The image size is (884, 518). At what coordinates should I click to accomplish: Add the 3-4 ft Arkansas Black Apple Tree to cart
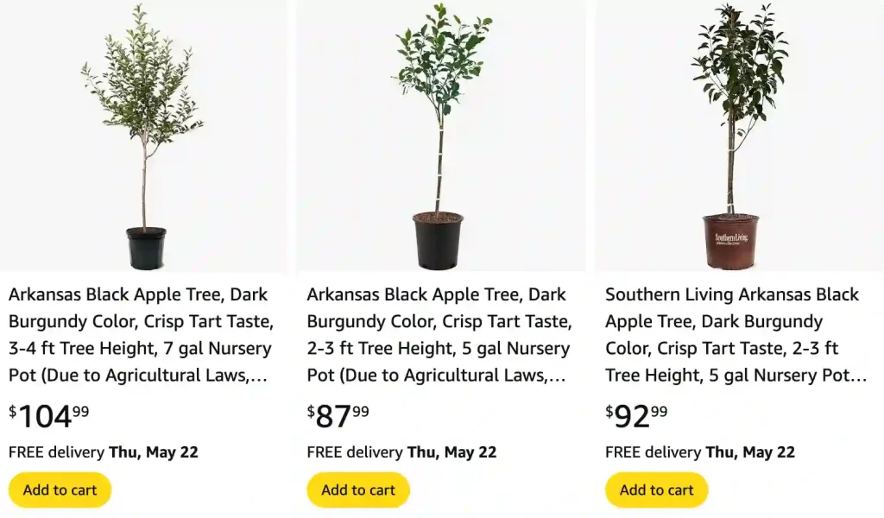click(x=59, y=490)
